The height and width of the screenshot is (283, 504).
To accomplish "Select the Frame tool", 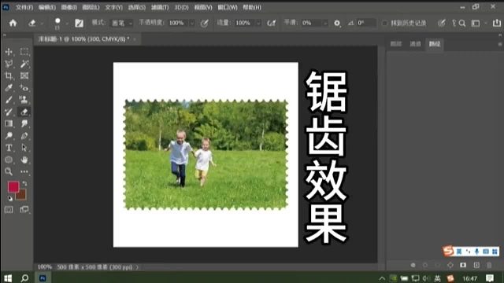I will point(24,75).
